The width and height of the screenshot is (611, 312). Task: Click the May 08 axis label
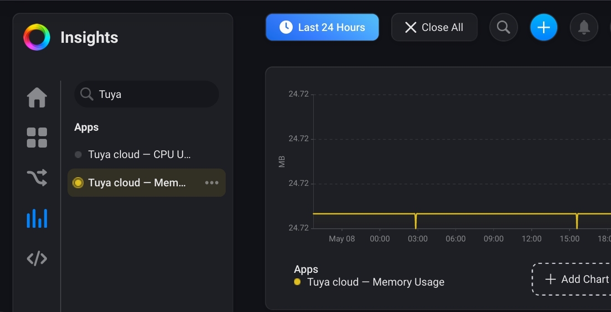(342, 239)
